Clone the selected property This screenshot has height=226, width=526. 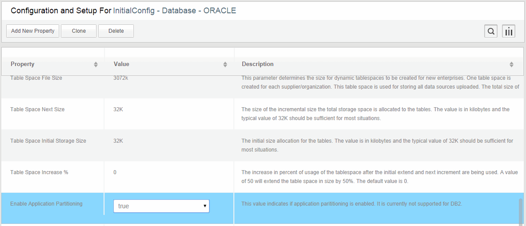pyautogui.click(x=79, y=31)
